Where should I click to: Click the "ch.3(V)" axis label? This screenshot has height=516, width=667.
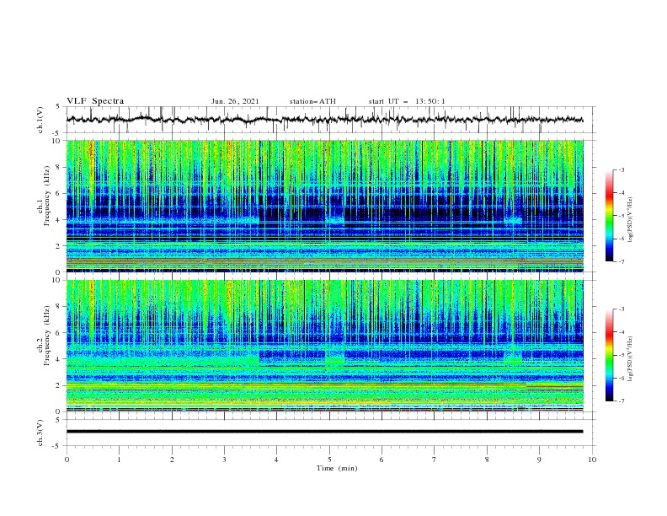coord(40,433)
